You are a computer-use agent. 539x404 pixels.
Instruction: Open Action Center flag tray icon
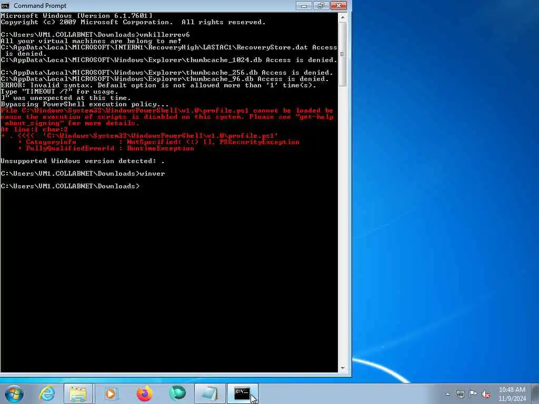pos(473,394)
